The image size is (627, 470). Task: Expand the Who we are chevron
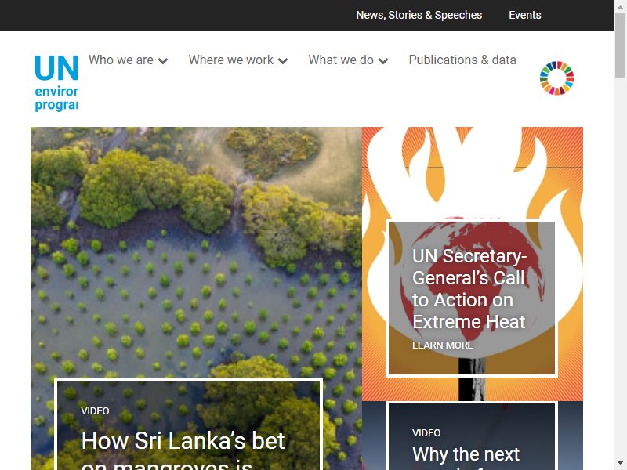(163, 61)
